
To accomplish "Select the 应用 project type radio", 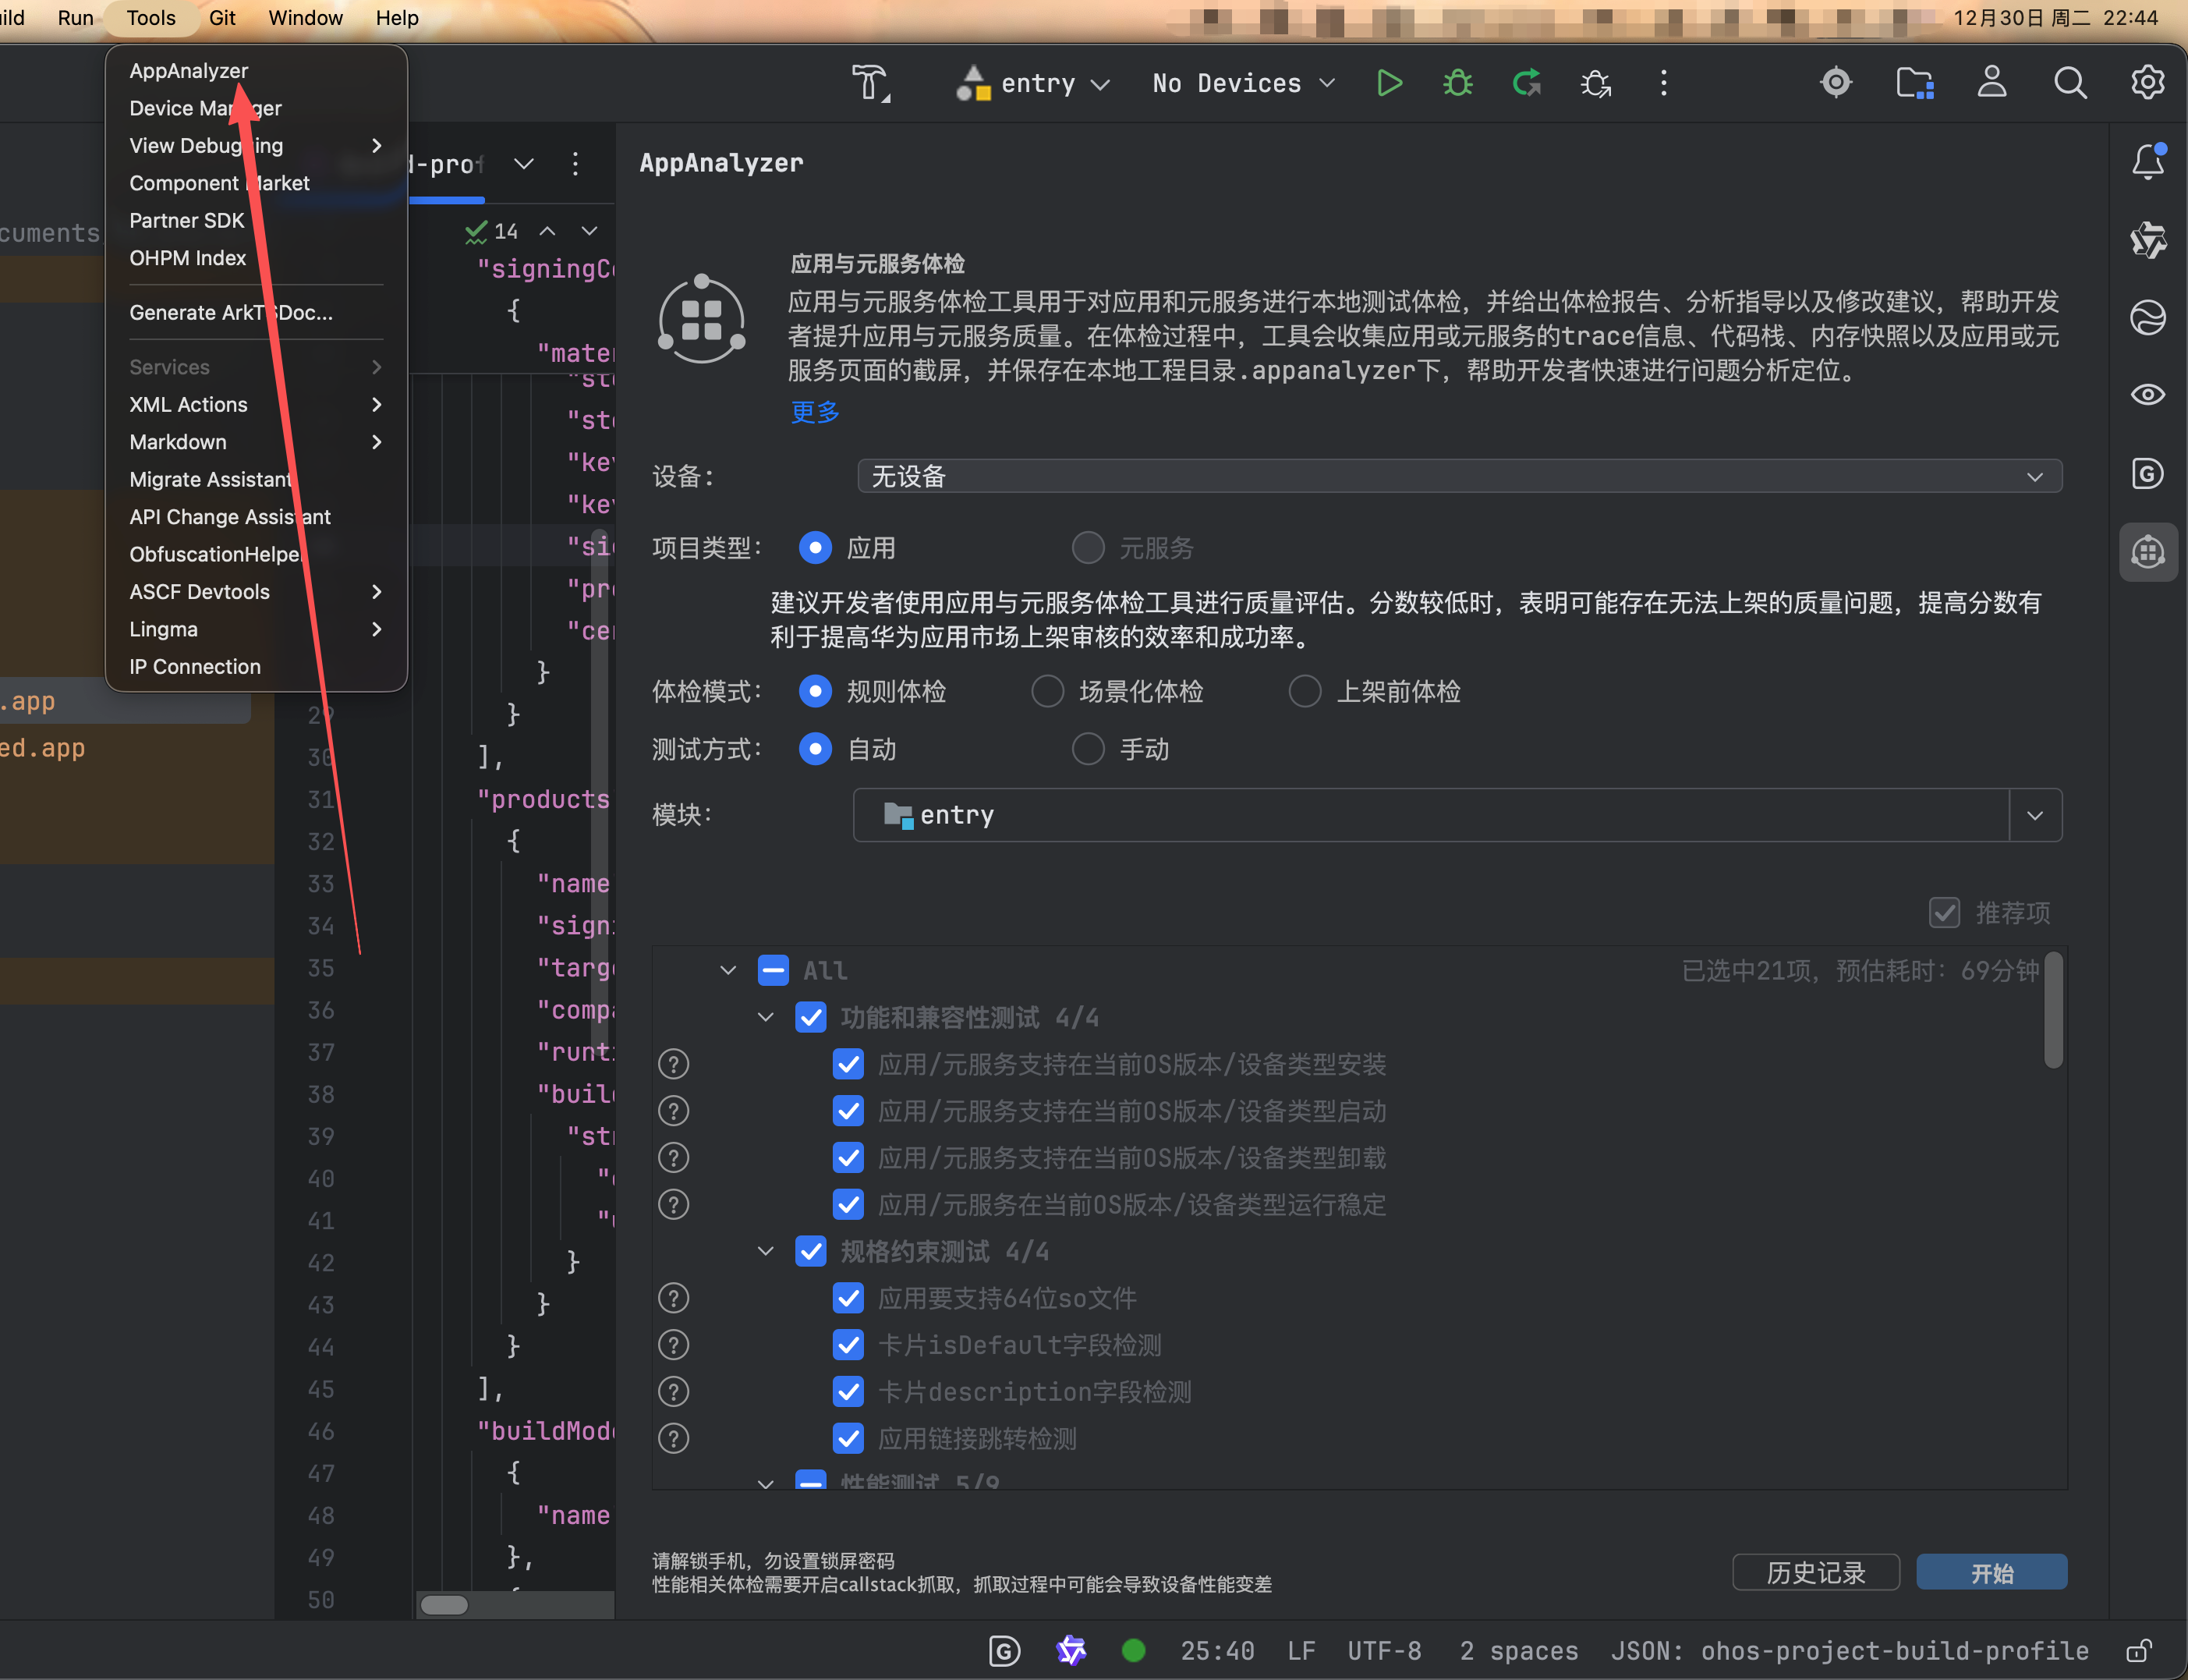I will (x=816, y=548).
